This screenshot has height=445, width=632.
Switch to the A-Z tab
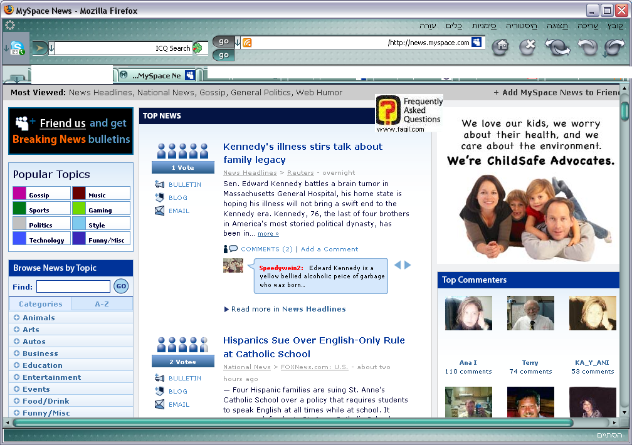click(x=102, y=304)
